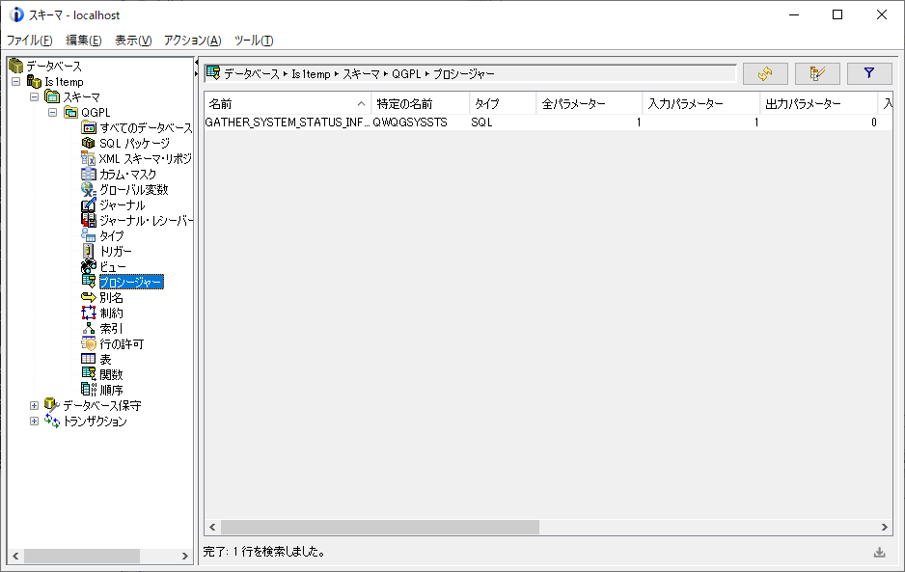Select the GATHER_SYSTEM_STATUS_INF… row
Screen dimensions: 905x572
(548, 123)
